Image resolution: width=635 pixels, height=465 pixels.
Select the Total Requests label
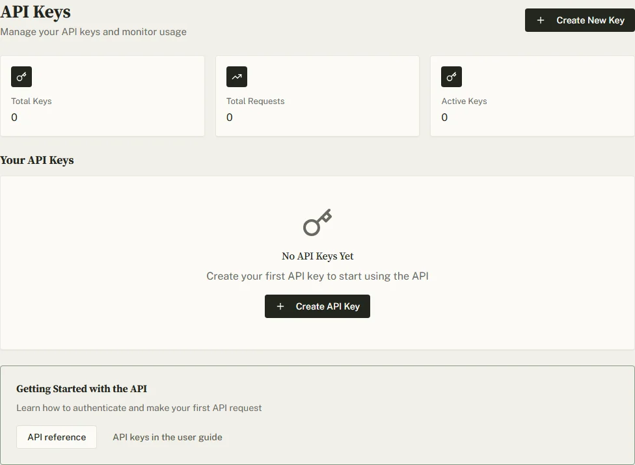click(256, 101)
